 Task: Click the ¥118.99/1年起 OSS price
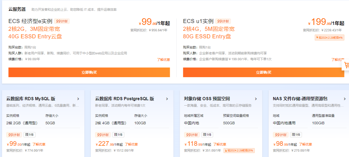(198, 144)
